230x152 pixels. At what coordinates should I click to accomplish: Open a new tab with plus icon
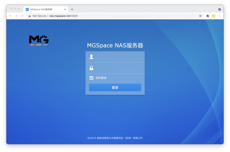pos(72,9)
